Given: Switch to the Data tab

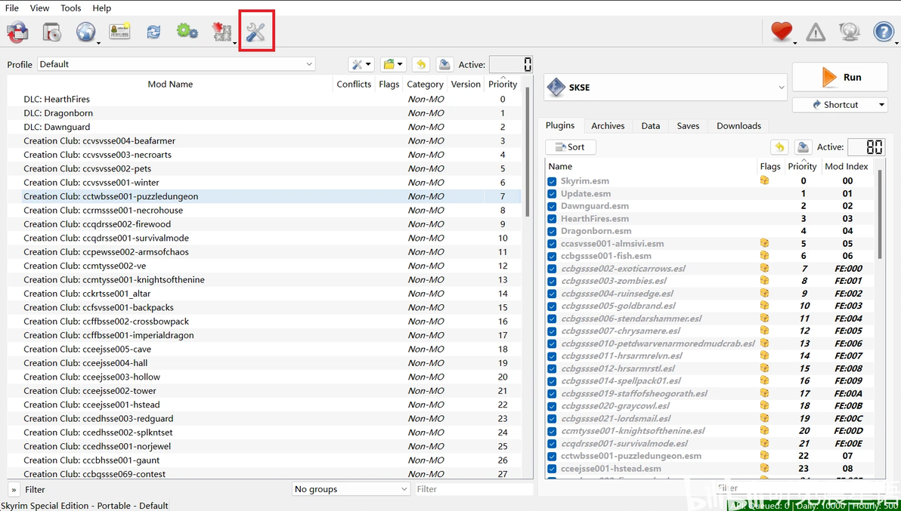Looking at the screenshot, I should [x=651, y=125].
